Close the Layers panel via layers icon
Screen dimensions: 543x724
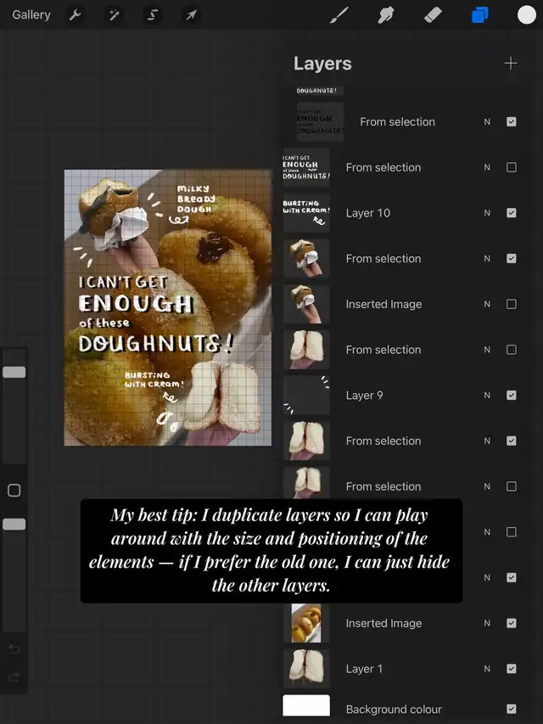click(480, 15)
